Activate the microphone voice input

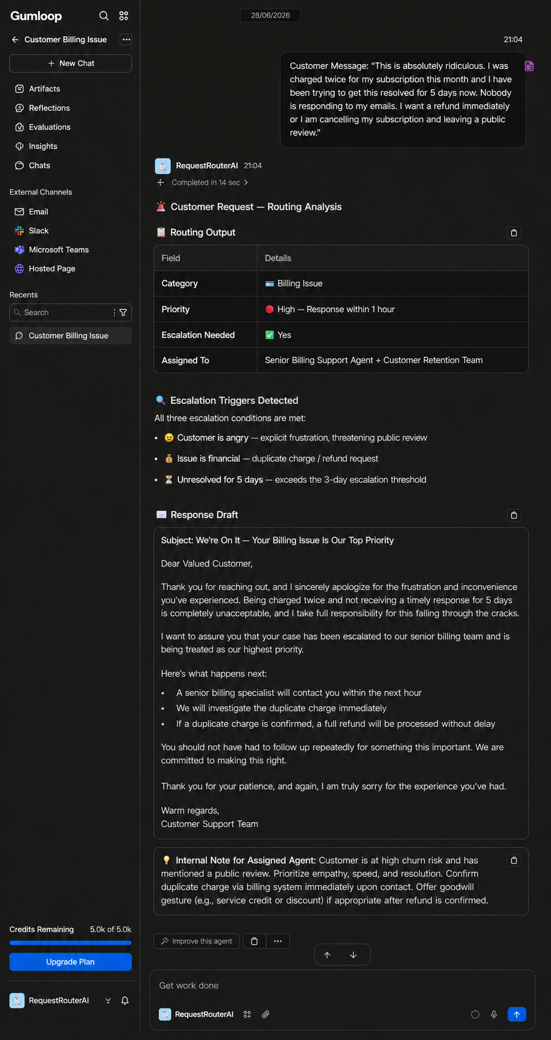point(494,1015)
